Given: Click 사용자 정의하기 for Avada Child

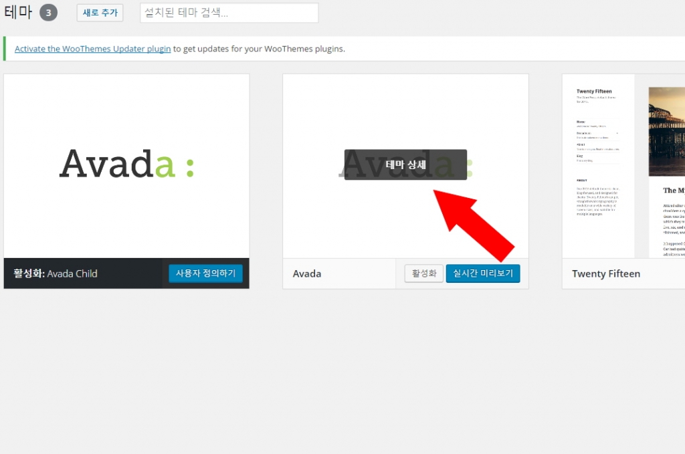Looking at the screenshot, I should click(x=206, y=273).
